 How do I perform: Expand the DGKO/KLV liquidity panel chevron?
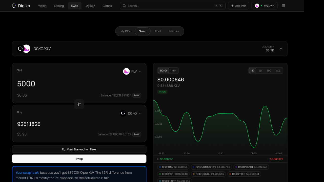(x=281, y=49)
